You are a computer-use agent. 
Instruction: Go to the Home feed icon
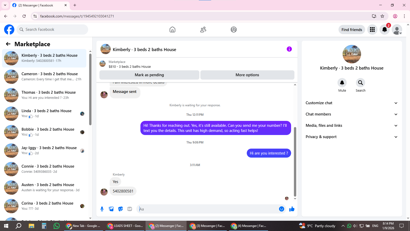(x=172, y=30)
